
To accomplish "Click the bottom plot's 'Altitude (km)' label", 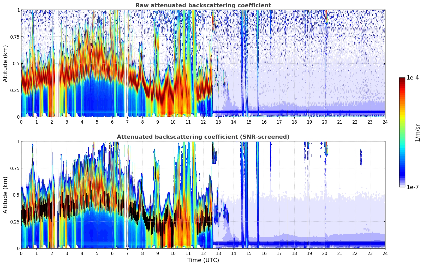I will click(x=5, y=195).
